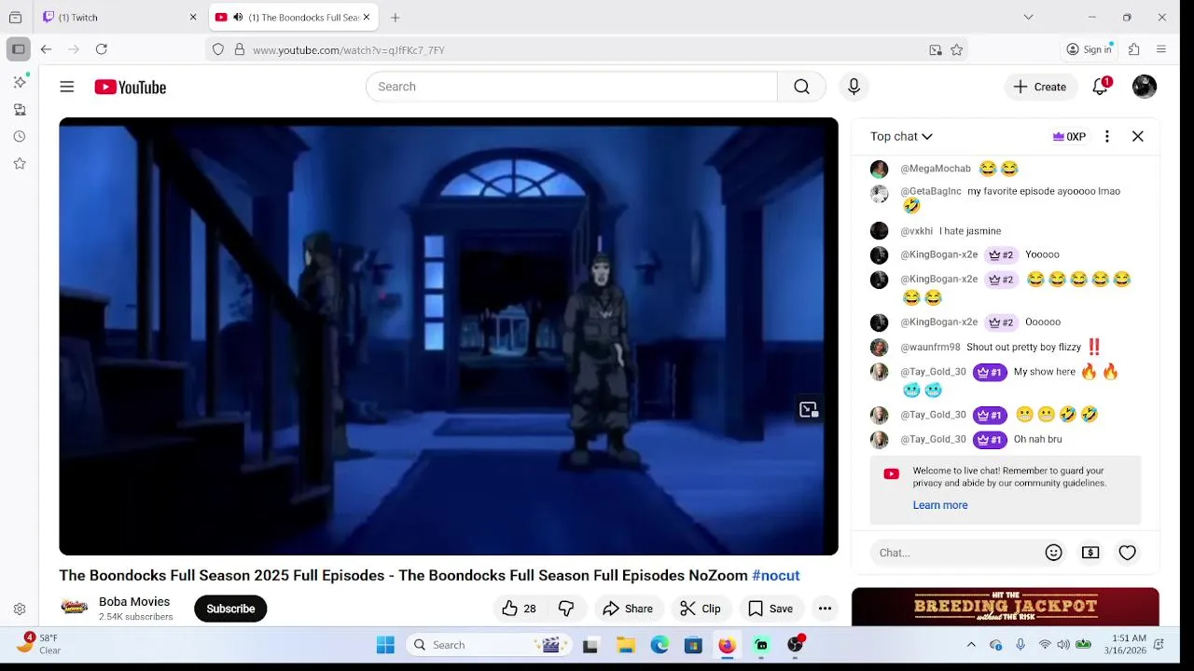The image size is (1194, 671).
Task: Click the browser address bar URL
Action: (x=349, y=50)
